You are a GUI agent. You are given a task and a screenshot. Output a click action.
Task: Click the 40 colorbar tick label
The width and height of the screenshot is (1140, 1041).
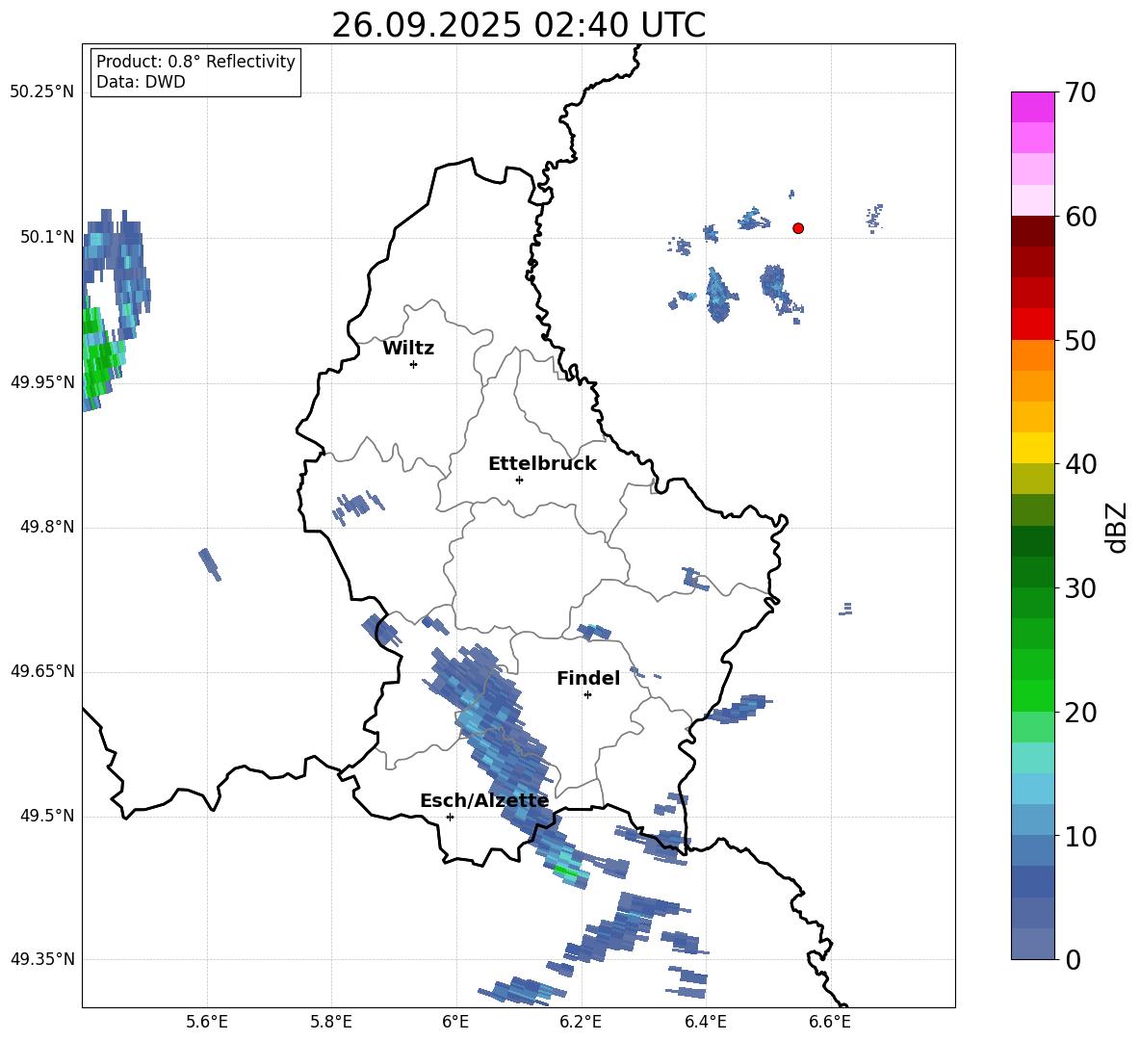tap(1080, 464)
